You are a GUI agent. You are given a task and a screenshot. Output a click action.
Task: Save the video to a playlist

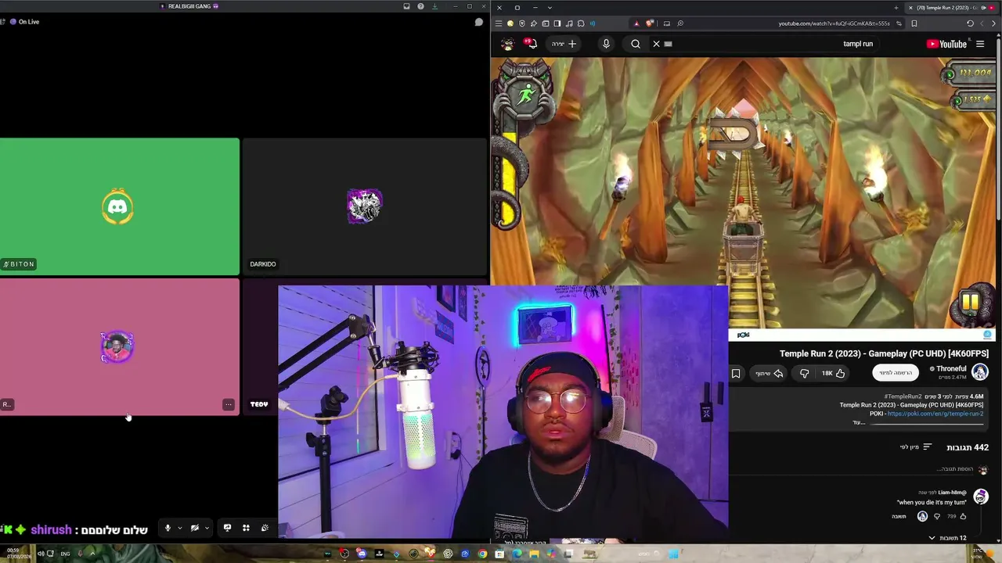pyautogui.click(x=736, y=374)
